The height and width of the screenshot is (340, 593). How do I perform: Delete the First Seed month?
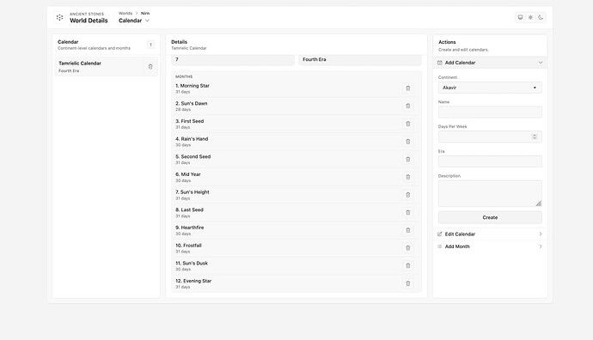[x=407, y=124]
